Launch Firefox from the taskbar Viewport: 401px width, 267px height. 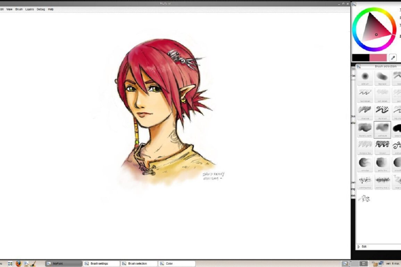pyautogui.click(x=18, y=264)
